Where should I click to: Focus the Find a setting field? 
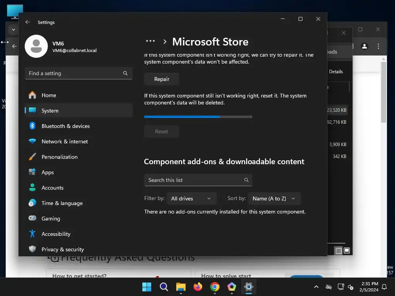point(79,73)
